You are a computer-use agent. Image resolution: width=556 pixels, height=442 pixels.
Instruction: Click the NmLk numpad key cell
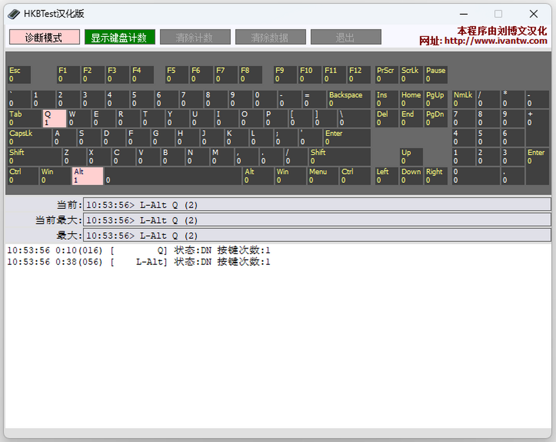[x=463, y=99]
